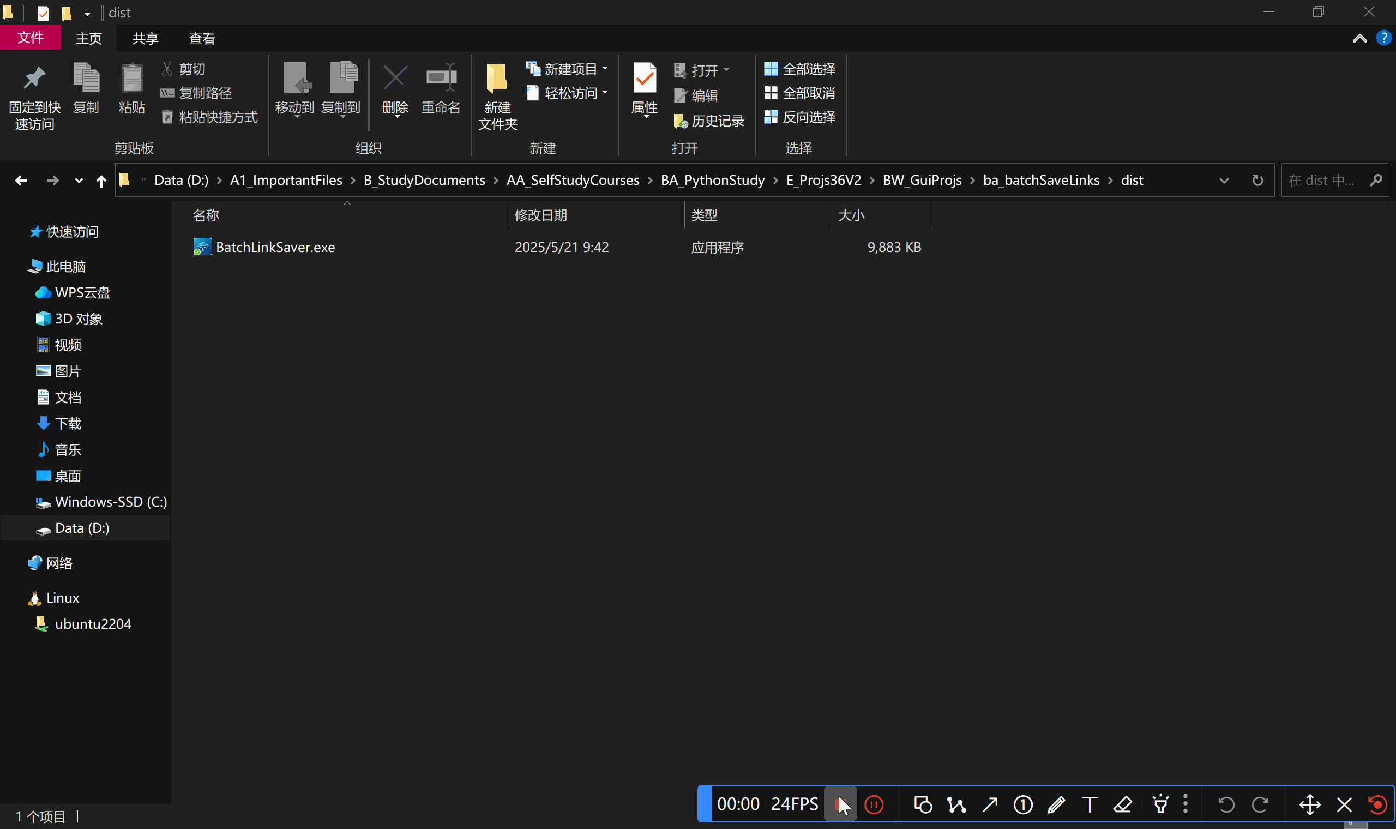
Task: Choose the text annotation tool
Action: 1089,804
